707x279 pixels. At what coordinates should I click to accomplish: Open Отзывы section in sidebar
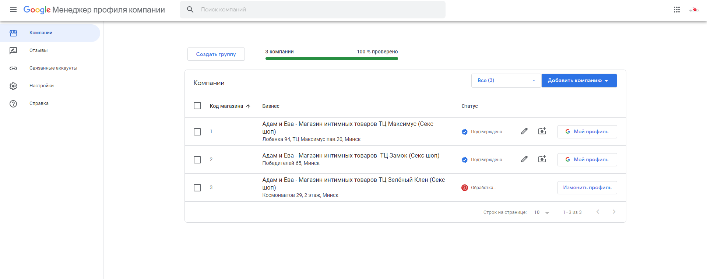click(50, 51)
